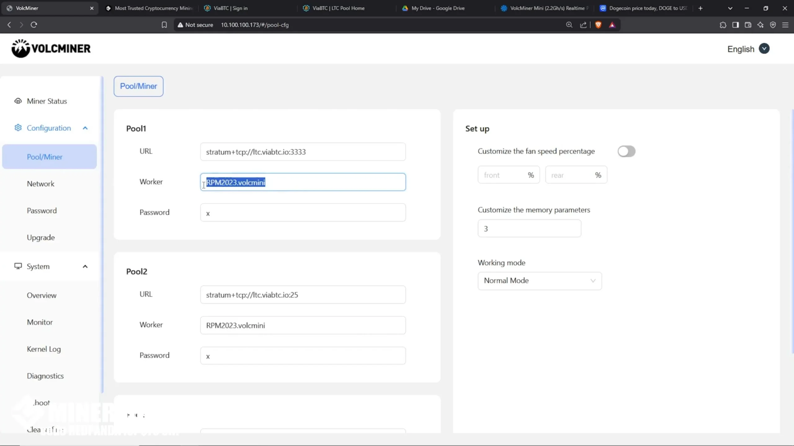794x446 pixels.
Task: Go back with the browser back arrow
Action: [x=9, y=25]
